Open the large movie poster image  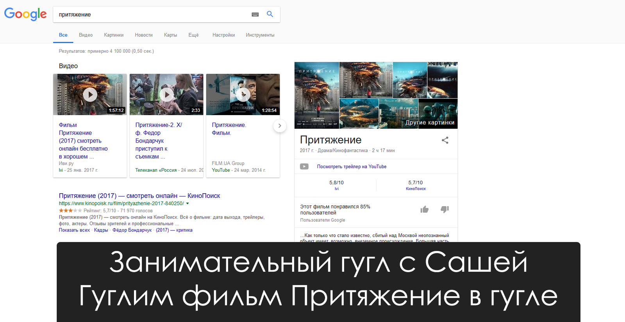(317, 95)
